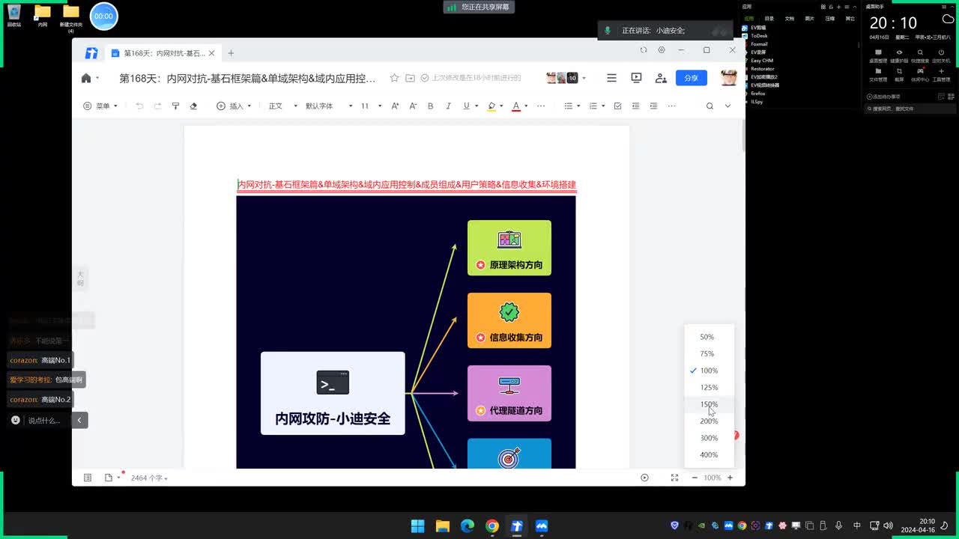Click the redo arrow in toolbar
Viewport: 959px width, 539px height.
pyautogui.click(x=157, y=106)
